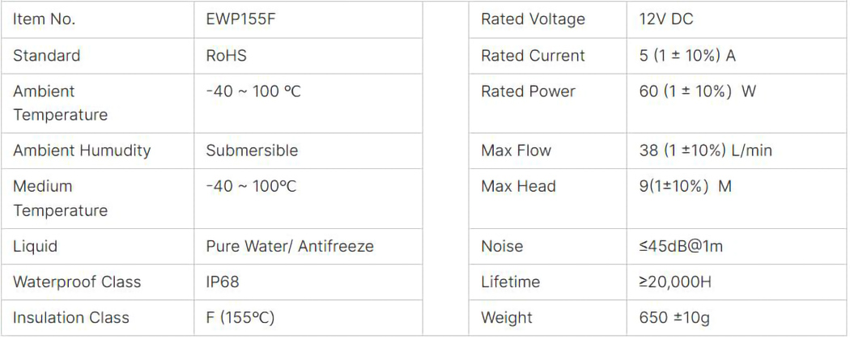Select the Waterproof Class label
850x339 pixels.
77,282
